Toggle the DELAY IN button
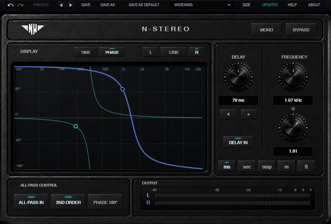331x224 pixels. [238, 142]
